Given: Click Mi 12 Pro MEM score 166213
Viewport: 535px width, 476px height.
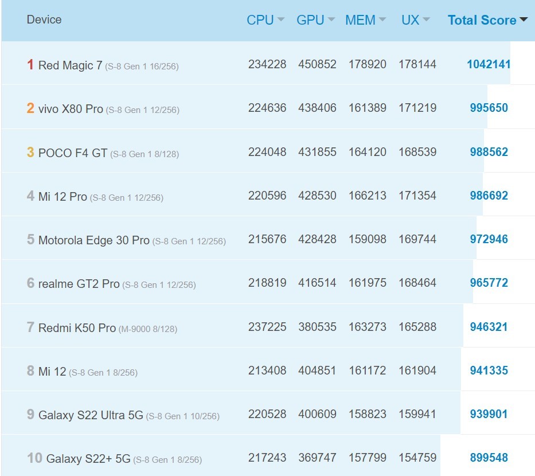Looking at the screenshot, I should pos(368,196).
